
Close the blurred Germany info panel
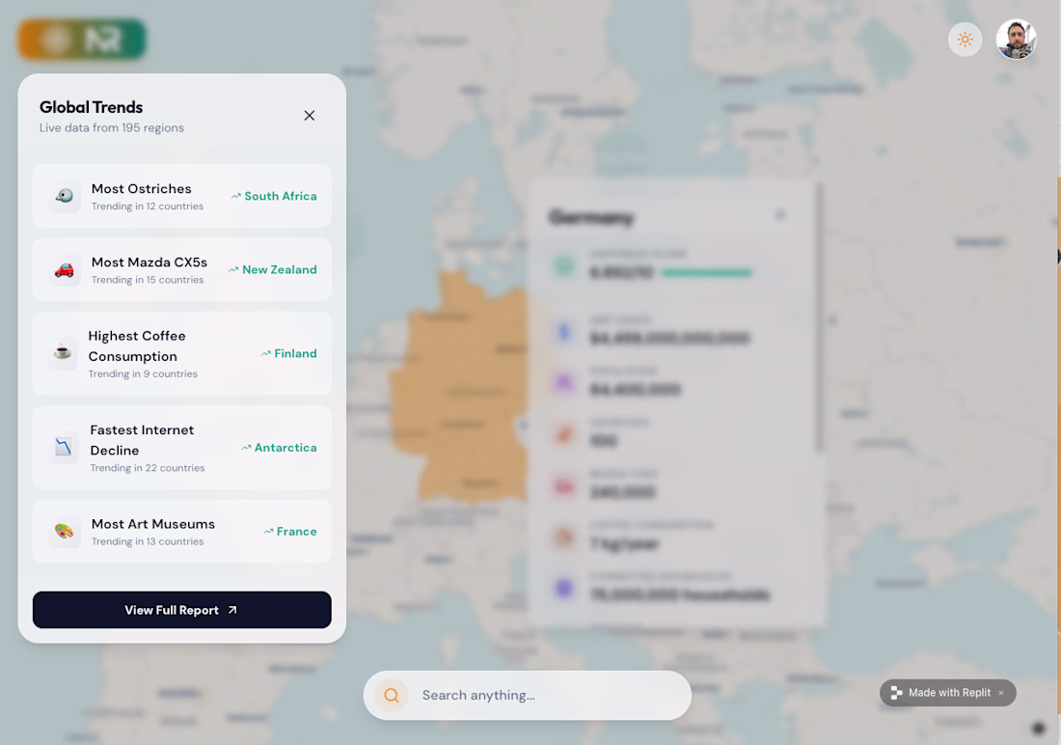(x=781, y=215)
